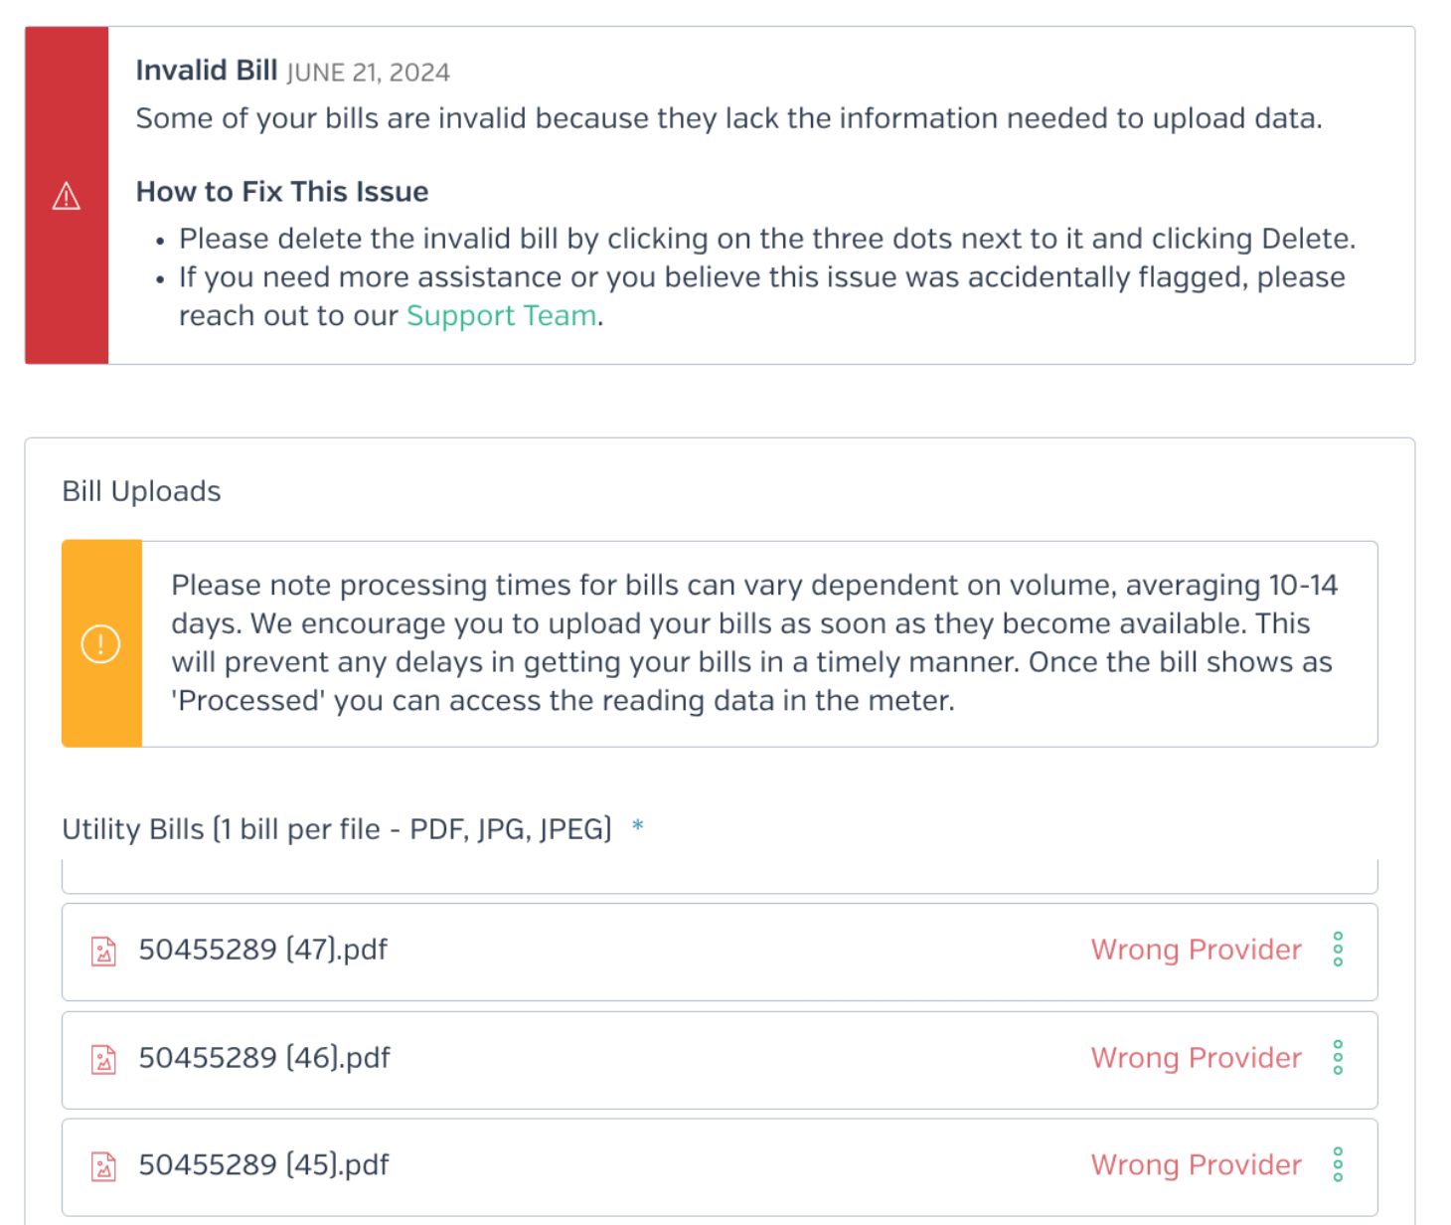
Task: Select the 50455289 (46).pdf file name
Action: 264,1057
